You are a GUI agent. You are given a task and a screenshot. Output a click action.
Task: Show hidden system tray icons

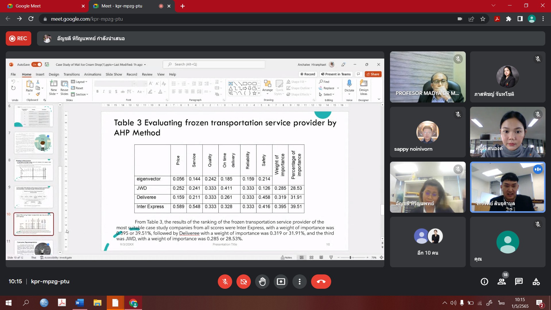pyautogui.click(x=445, y=303)
